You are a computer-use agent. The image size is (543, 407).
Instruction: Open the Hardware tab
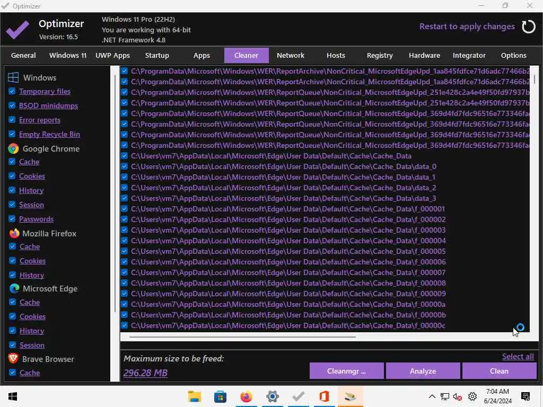424,55
